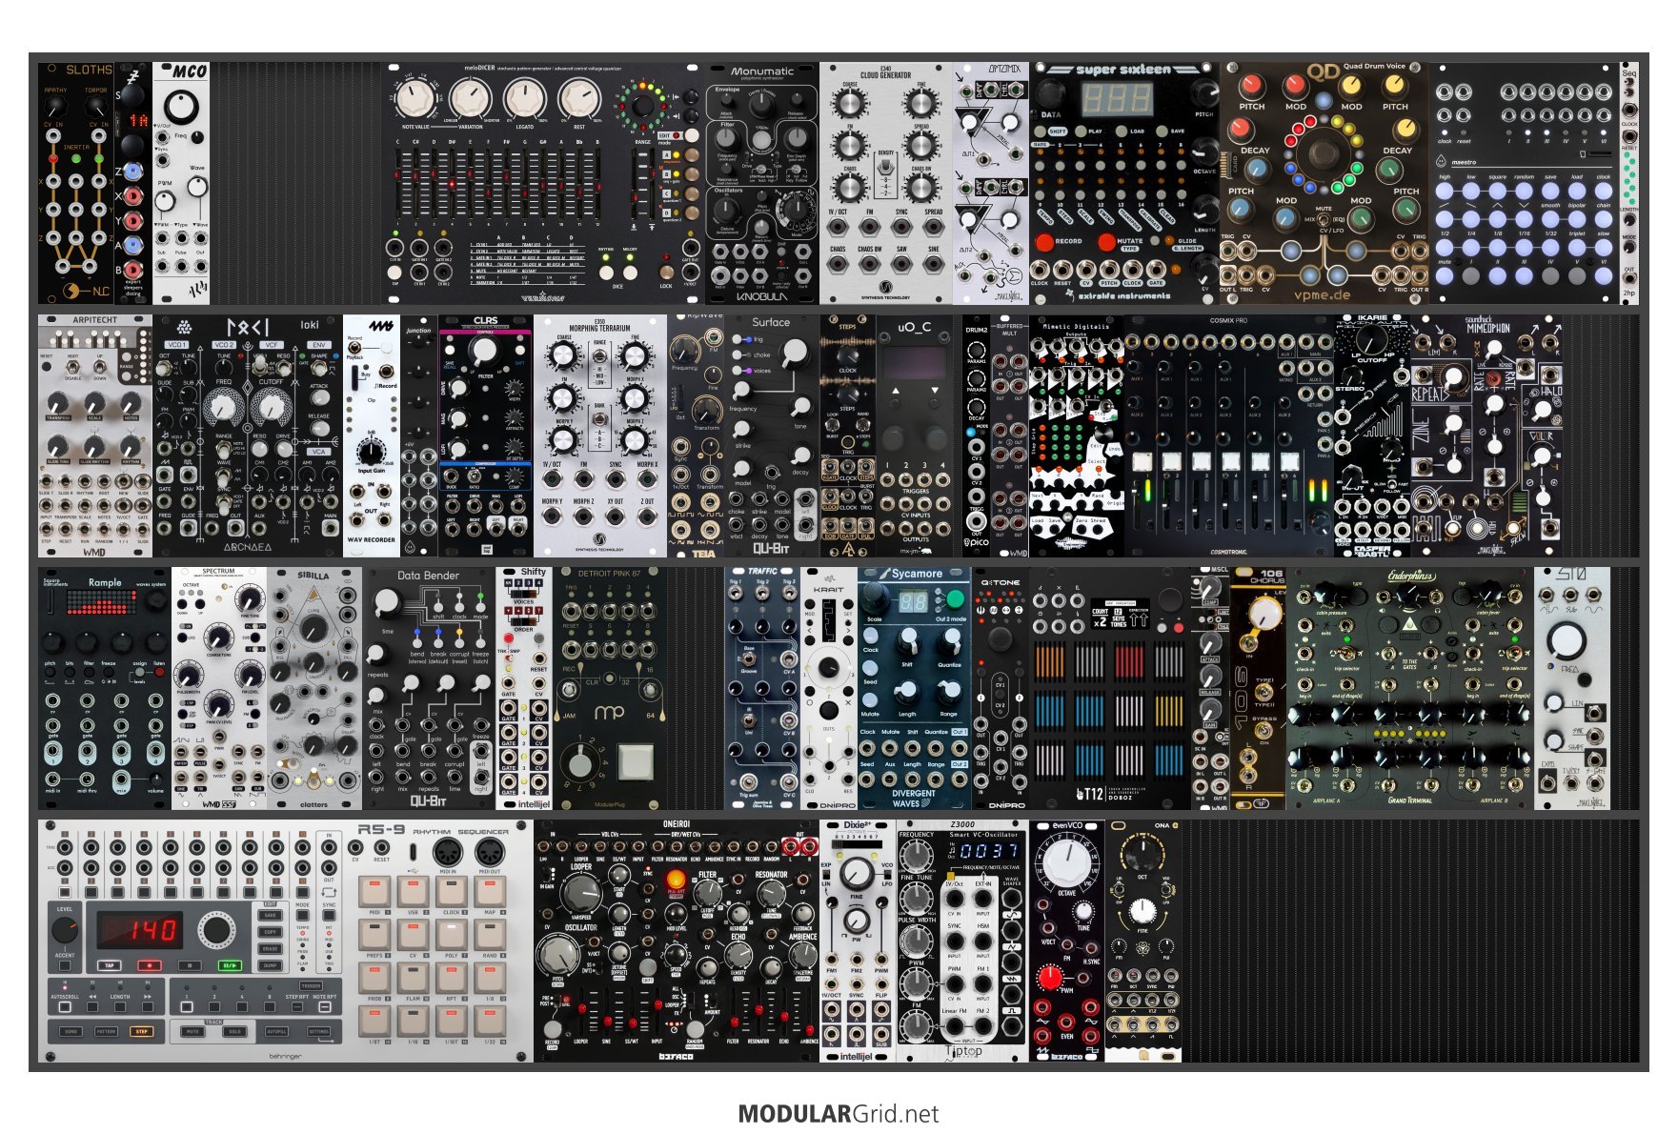Image resolution: width=1678 pixels, height=1134 pixels.
Task: Select the Monumatic Knobula module
Action: (762, 183)
